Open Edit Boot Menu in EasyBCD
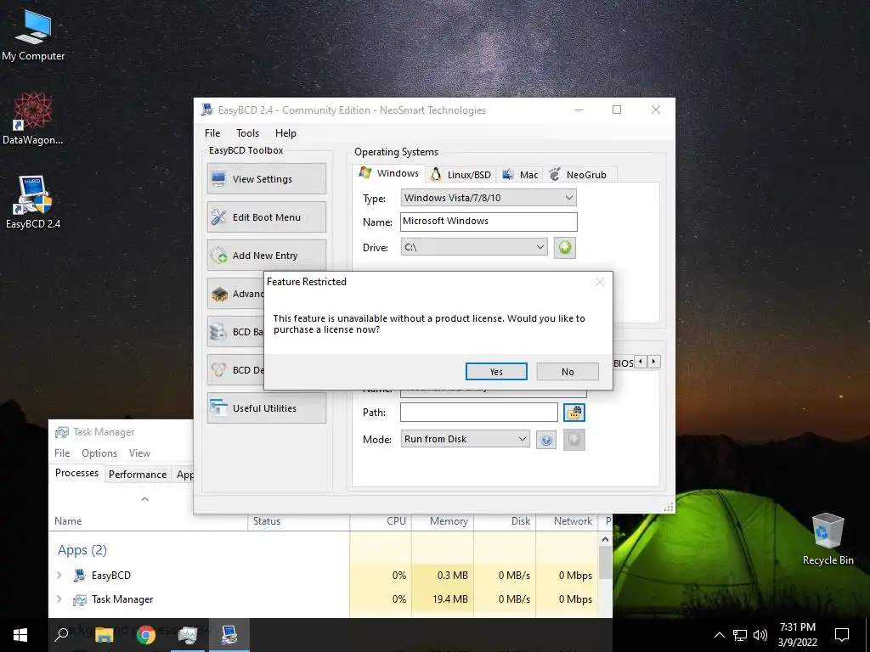Screen dimensions: 870x652 (266, 216)
